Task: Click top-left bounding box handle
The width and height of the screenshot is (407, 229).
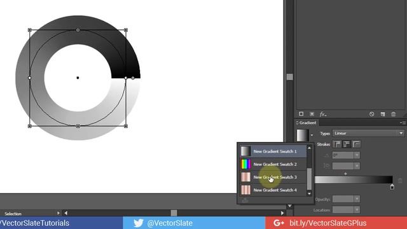Action: [x=30, y=30]
